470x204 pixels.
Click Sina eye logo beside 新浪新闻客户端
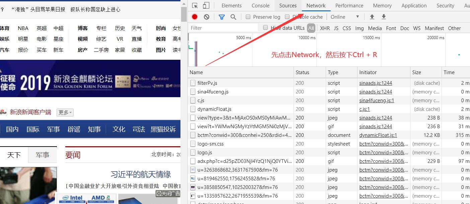[3, 112]
